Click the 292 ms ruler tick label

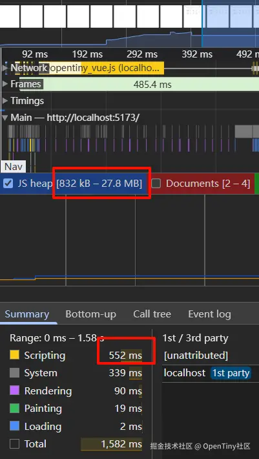142,54
